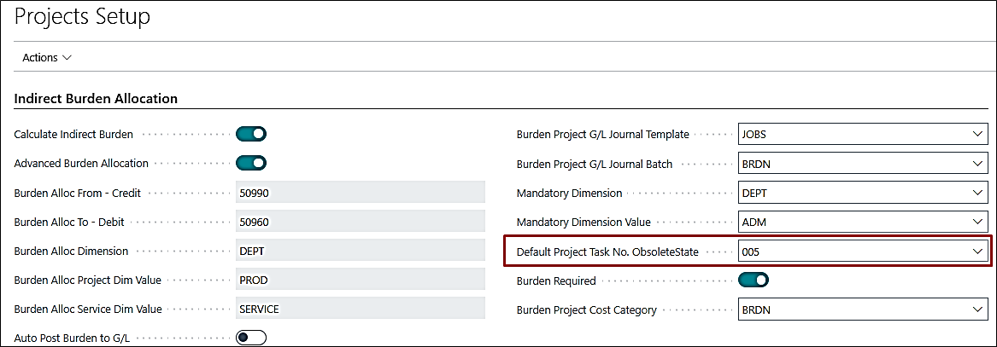Open Burden Project G/L Journal Batch dropdown
The image size is (997, 347).
(977, 164)
